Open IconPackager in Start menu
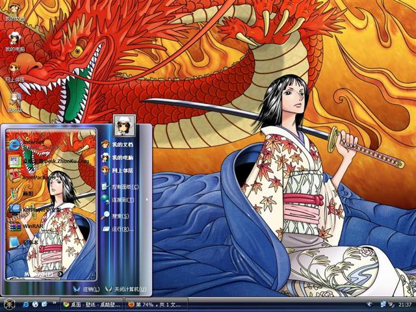This screenshot has width=416, height=312. [32, 177]
